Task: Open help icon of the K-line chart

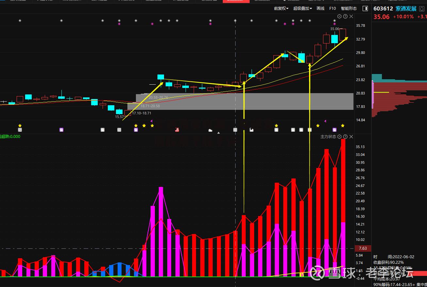Action: pyautogui.click(x=345, y=16)
